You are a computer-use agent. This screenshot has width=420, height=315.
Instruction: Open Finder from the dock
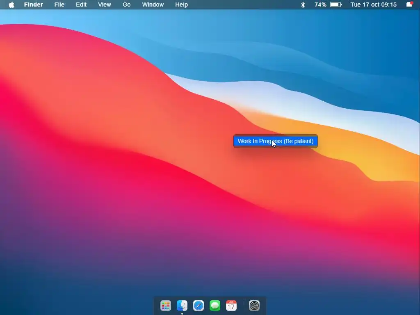pos(182,306)
